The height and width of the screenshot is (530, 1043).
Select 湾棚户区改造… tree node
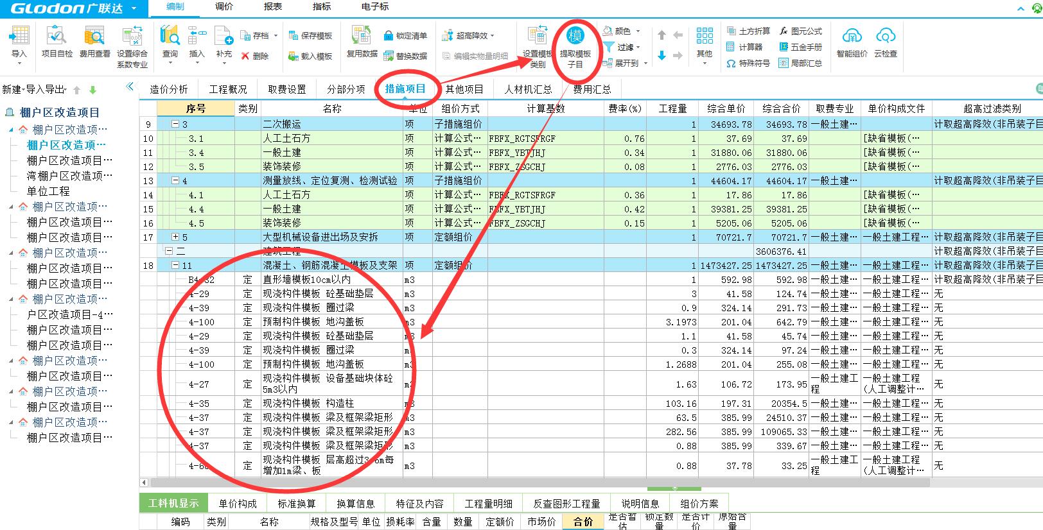point(69,176)
